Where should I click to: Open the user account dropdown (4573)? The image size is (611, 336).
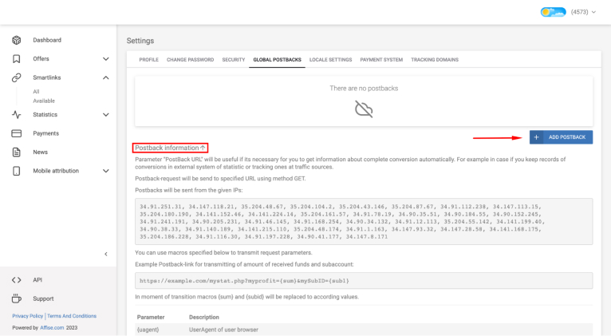pos(568,12)
